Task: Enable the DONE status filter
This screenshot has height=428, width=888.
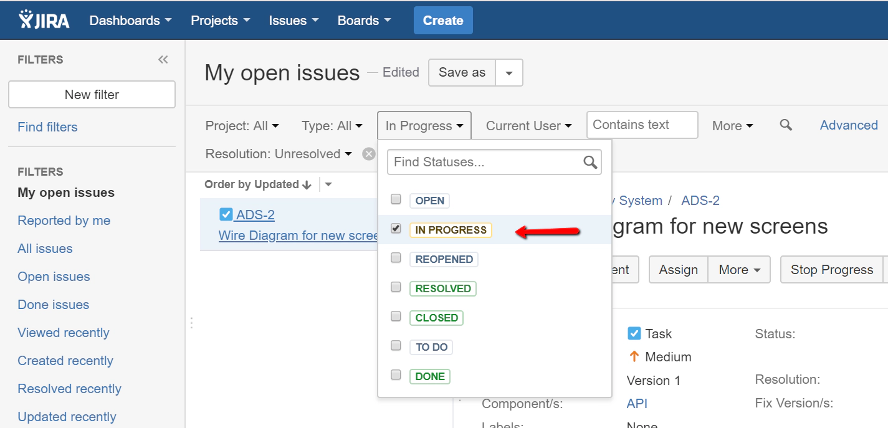Action: 396,376
